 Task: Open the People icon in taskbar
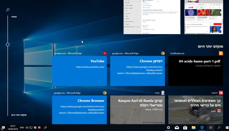coord(45,128)
